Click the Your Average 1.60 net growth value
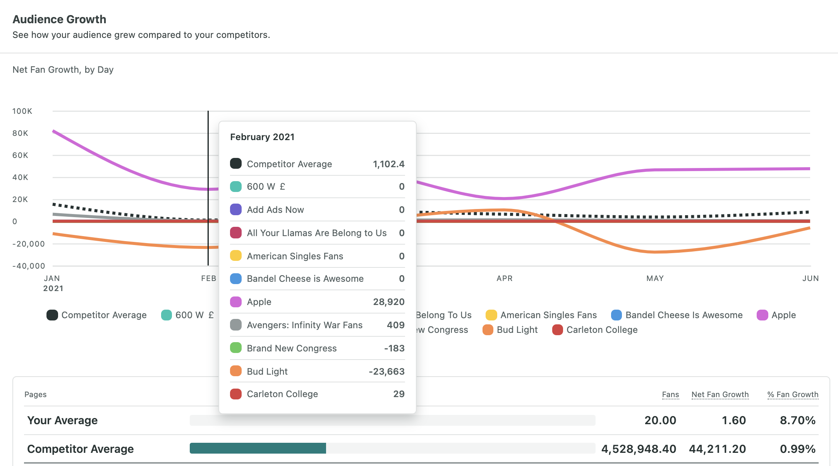Viewport: 838px width, 466px height. [734, 420]
